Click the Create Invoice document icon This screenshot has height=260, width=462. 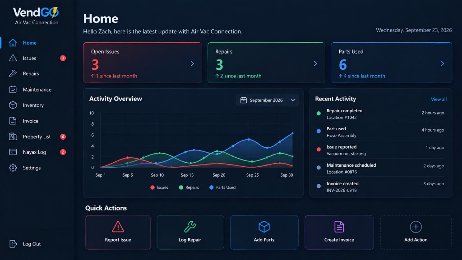(x=339, y=227)
